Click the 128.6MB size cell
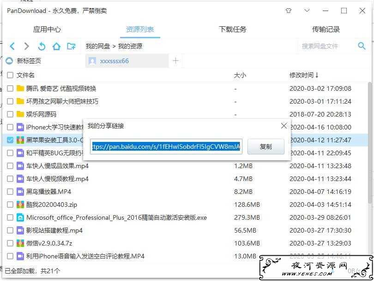This screenshot has height=281, width=374. pyautogui.click(x=247, y=205)
